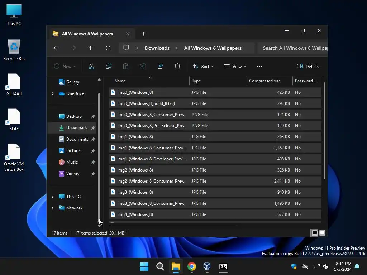
Task: Open the View dropdown
Action: tap(235, 66)
